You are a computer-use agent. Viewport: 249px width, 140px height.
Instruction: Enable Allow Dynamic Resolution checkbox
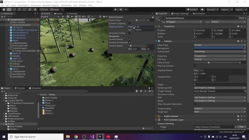pyautogui.click(x=195, y=104)
